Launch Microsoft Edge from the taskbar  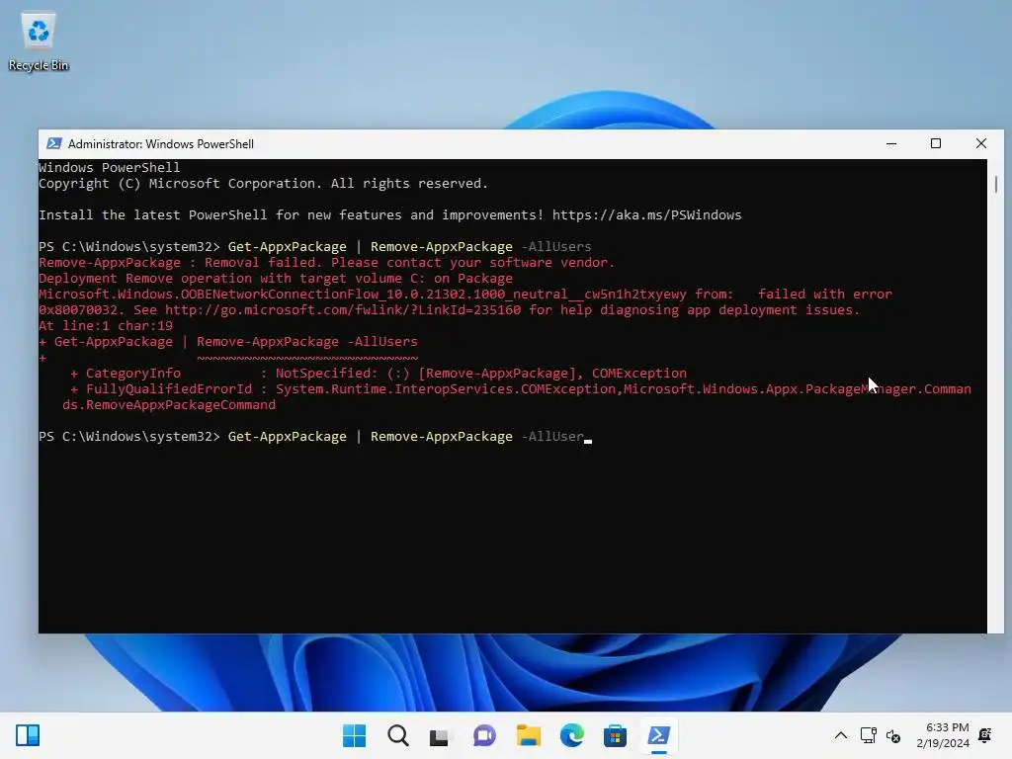tap(572, 735)
